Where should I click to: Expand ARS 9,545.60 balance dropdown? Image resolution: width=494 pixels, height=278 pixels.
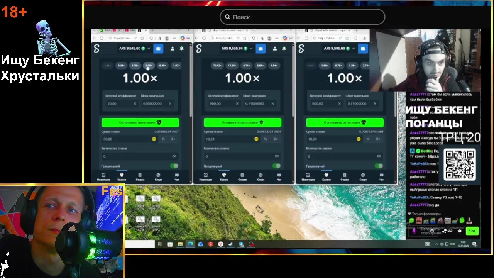pyautogui.click(x=149, y=49)
